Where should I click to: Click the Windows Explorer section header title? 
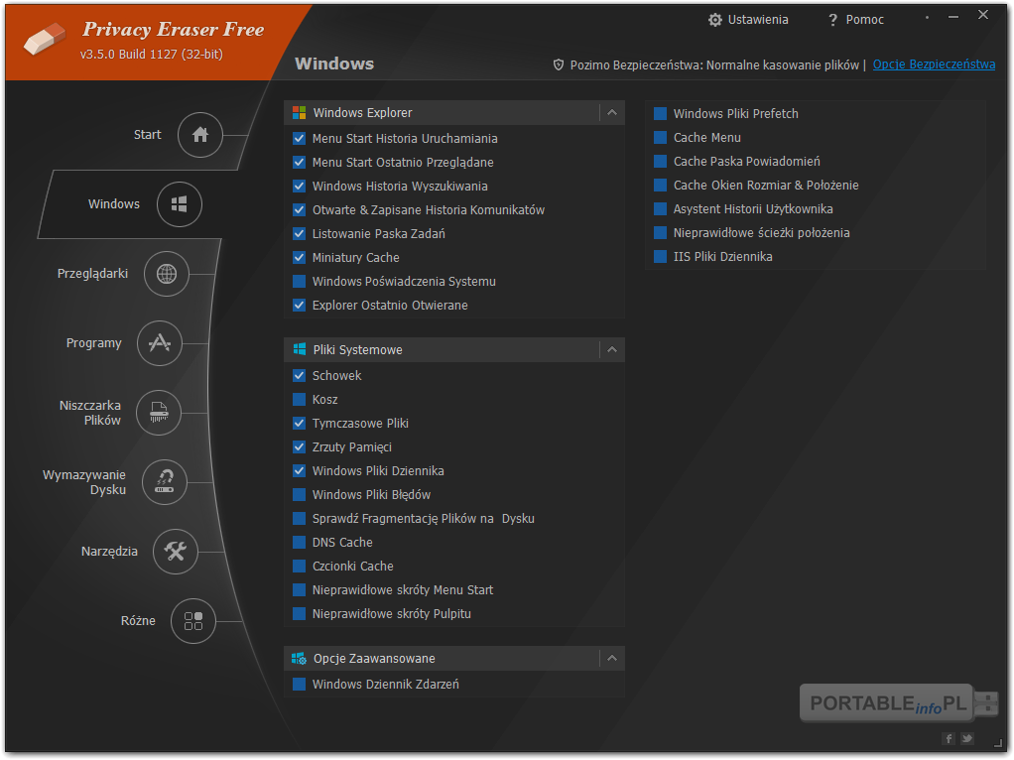363,112
